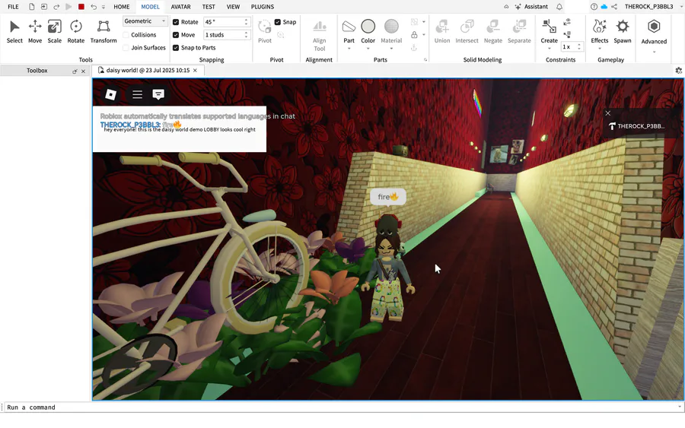Switch to the HOME ribbon tab

pyautogui.click(x=122, y=7)
